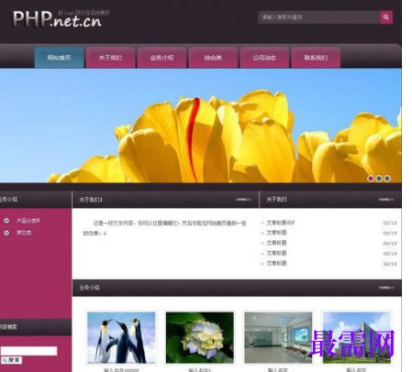Open the office lobby thumbnail
Screen dimensions: 412x372
(x=278, y=337)
